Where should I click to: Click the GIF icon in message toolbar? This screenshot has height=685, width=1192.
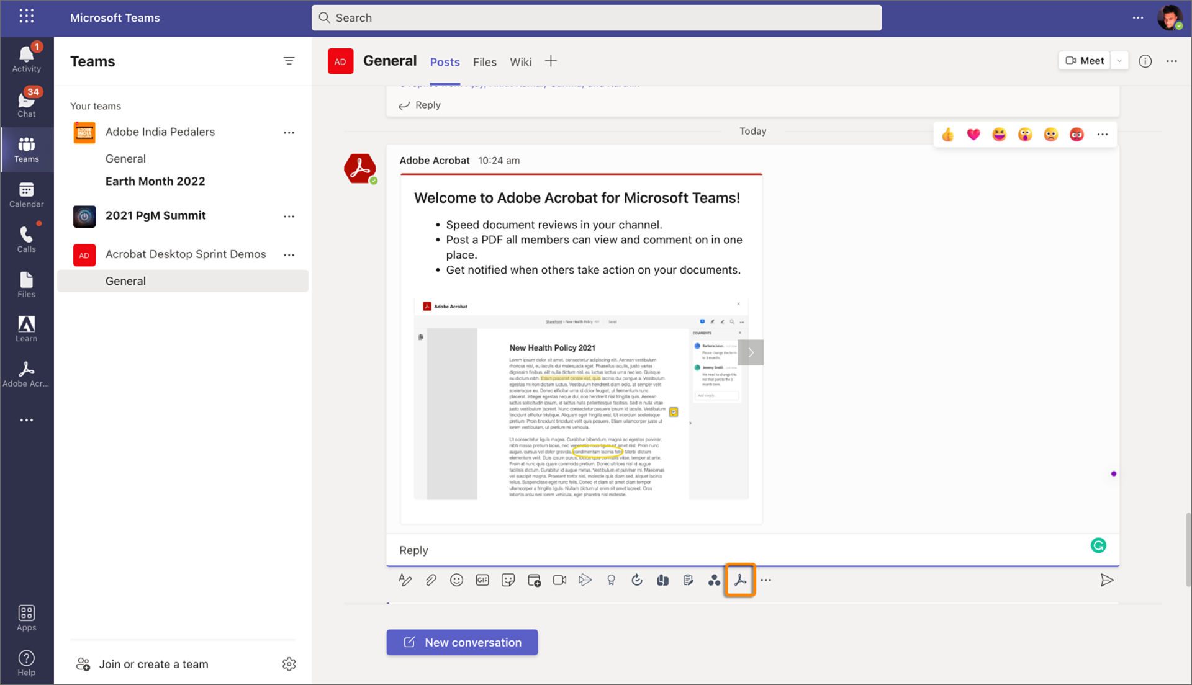[x=481, y=580]
